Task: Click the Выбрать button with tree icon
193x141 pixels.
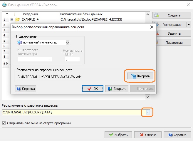Action: pos(140,76)
